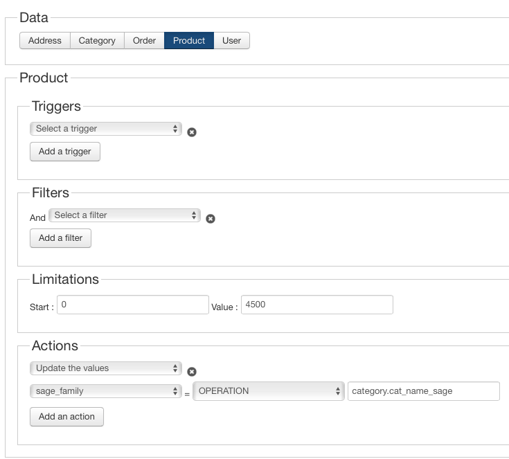
Task: Select the Order data tab
Action: (144, 41)
